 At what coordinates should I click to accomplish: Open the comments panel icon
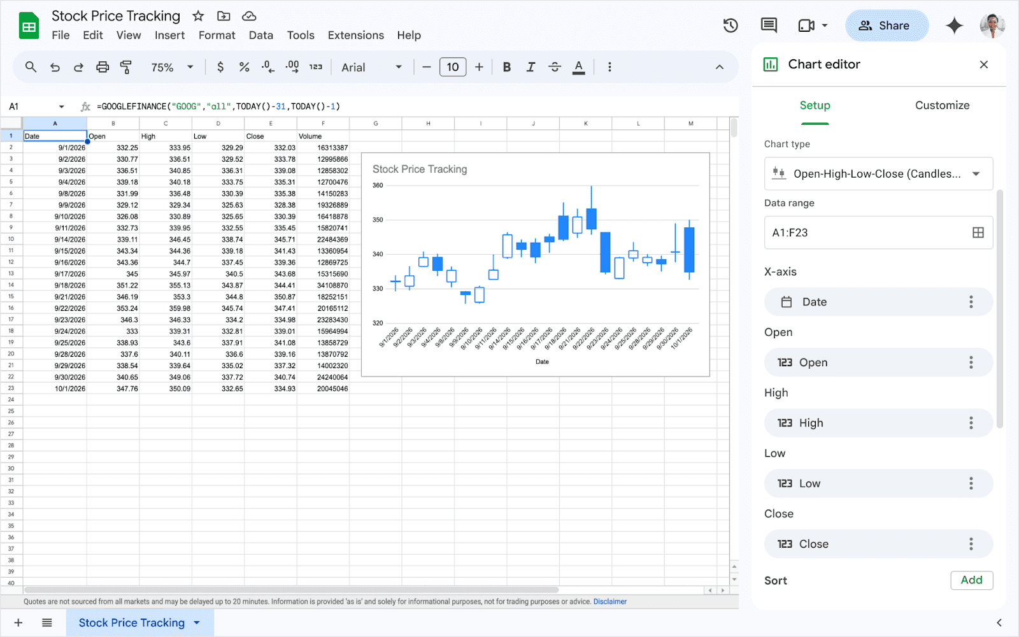click(x=769, y=25)
